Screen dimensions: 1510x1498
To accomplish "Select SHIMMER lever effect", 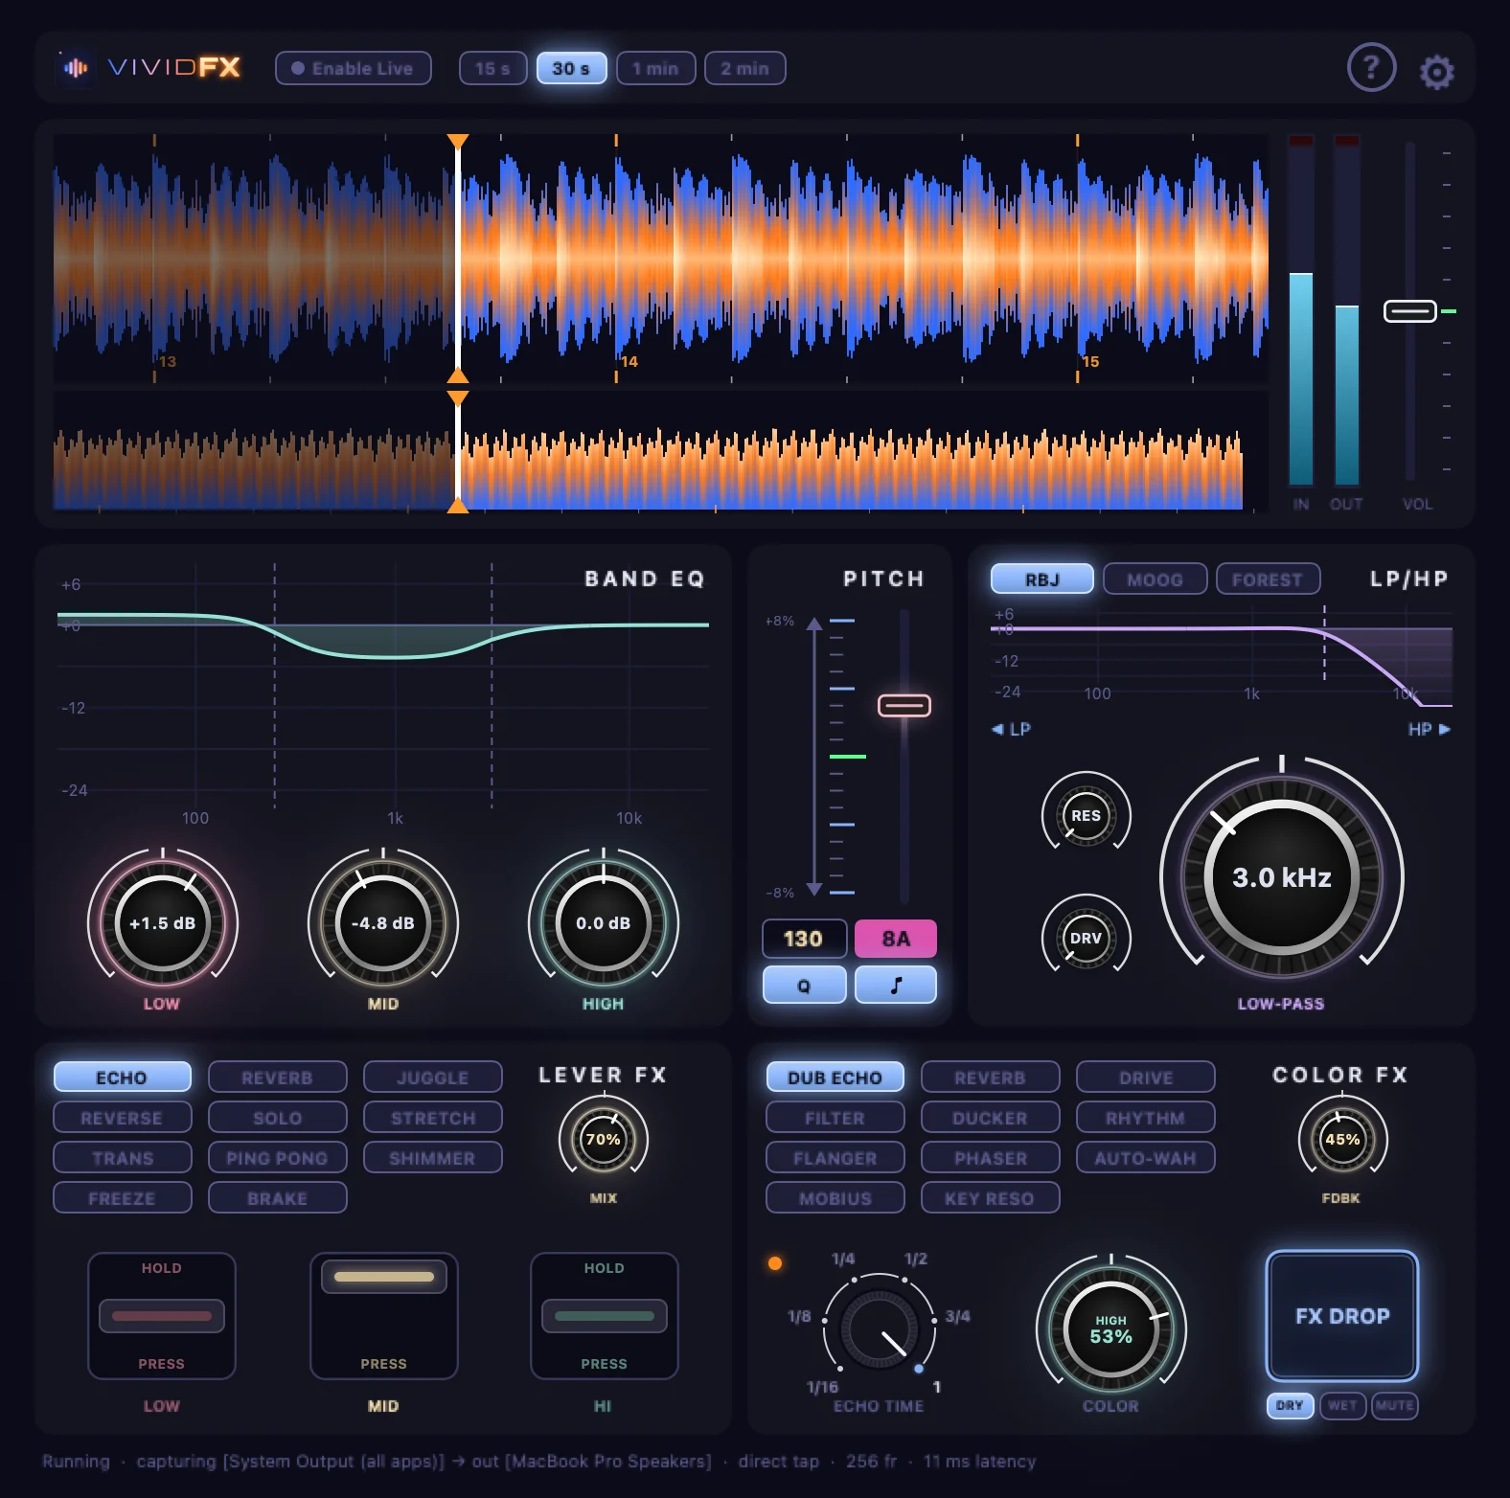I will pos(432,1157).
